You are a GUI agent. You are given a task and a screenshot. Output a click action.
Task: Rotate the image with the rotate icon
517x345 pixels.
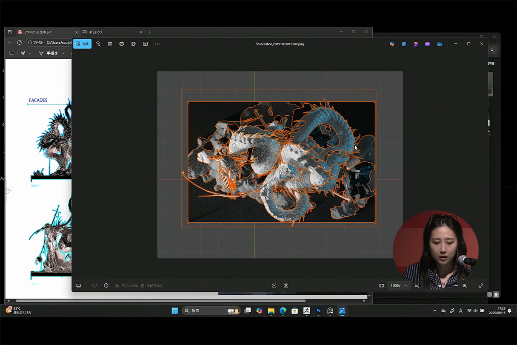[x=98, y=44]
